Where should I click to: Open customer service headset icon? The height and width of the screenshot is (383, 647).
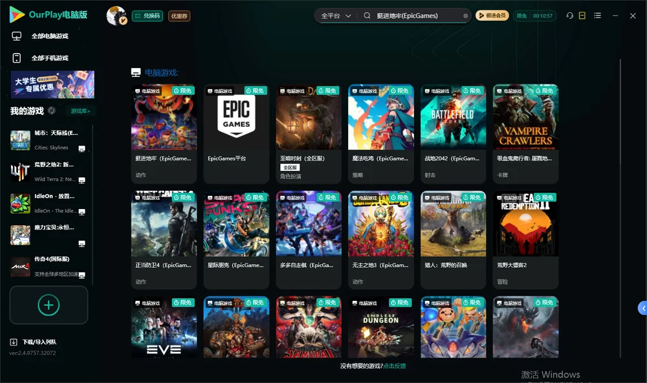point(570,16)
